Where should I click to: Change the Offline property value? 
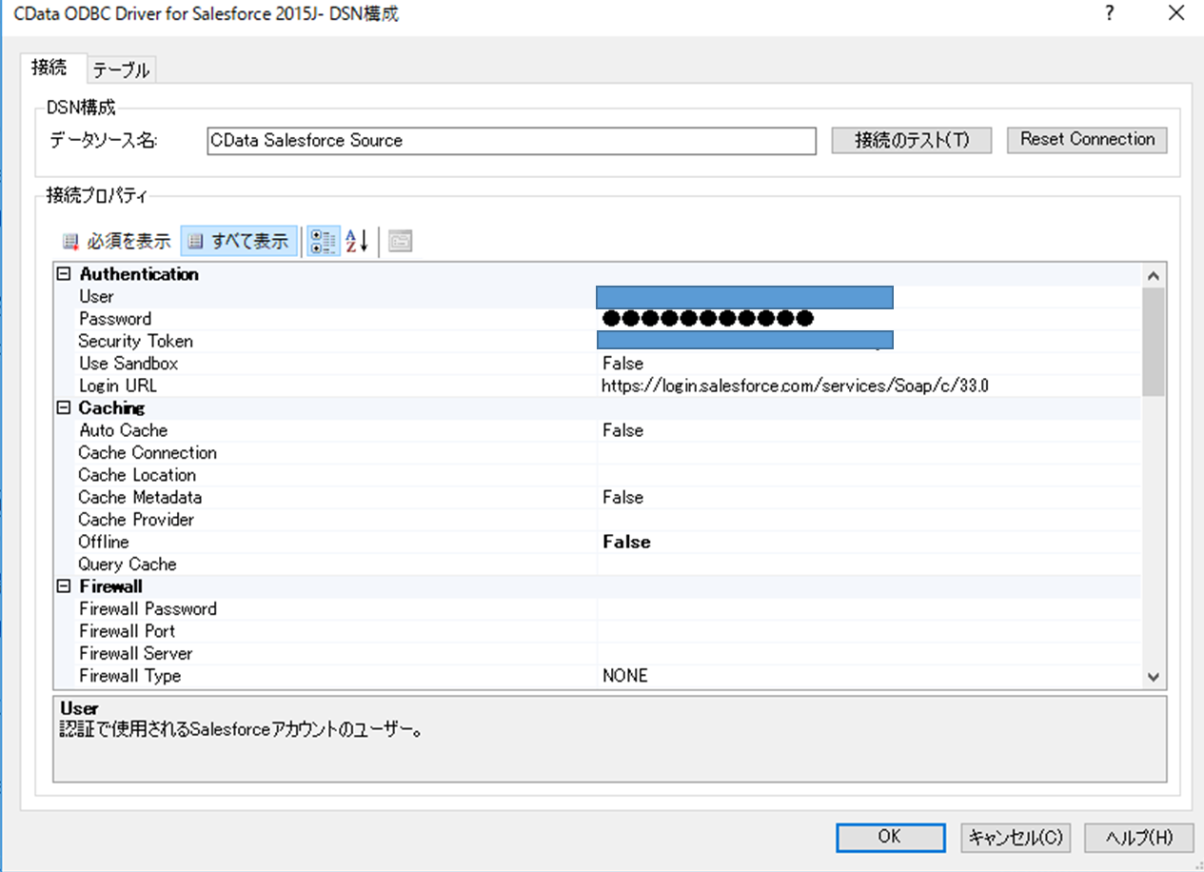[666, 542]
